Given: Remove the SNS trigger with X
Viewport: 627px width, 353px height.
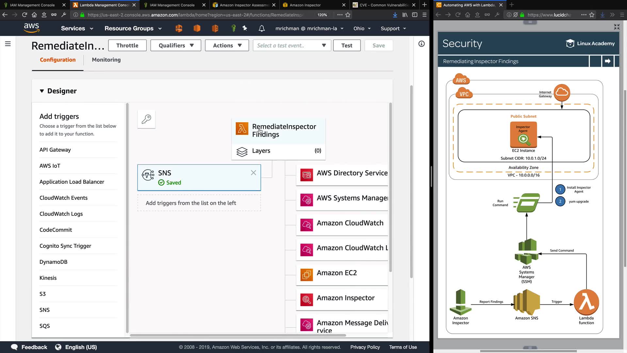Looking at the screenshot, I should (x=253, y=173).
